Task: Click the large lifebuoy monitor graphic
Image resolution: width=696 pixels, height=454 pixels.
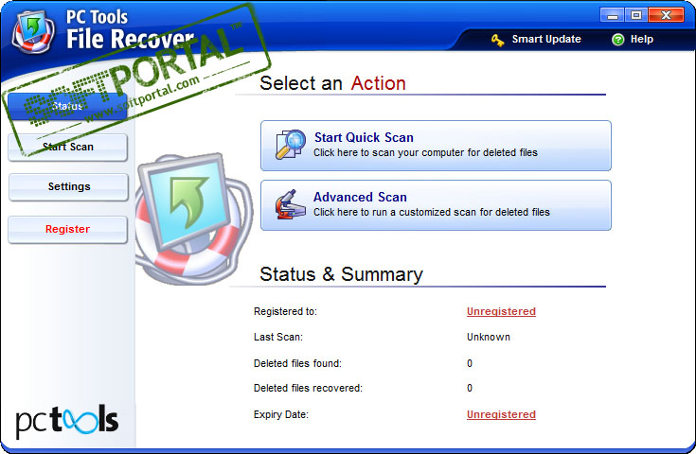Action: coord(192,218)
